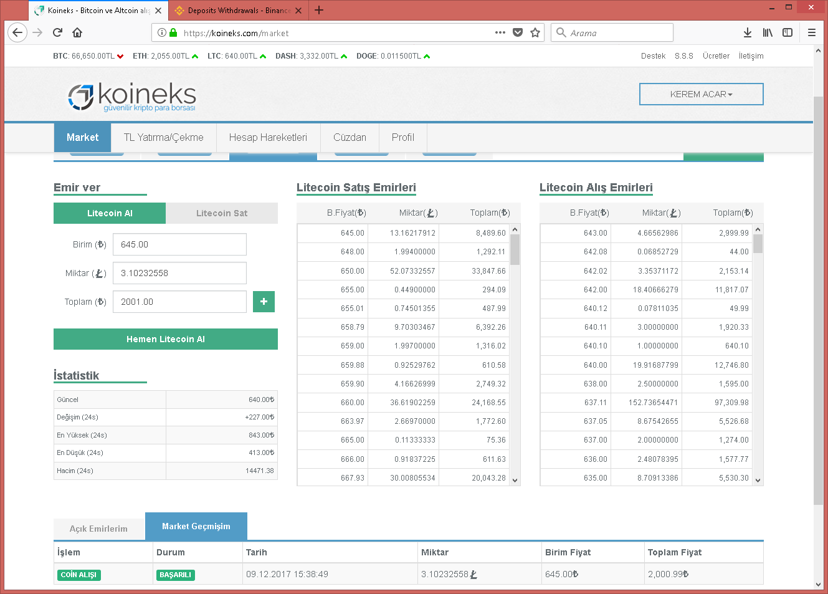The height and width of the screenshot is (594, 828).
Task: Open Firefox downloads arrow
Action: coord(748,32)
